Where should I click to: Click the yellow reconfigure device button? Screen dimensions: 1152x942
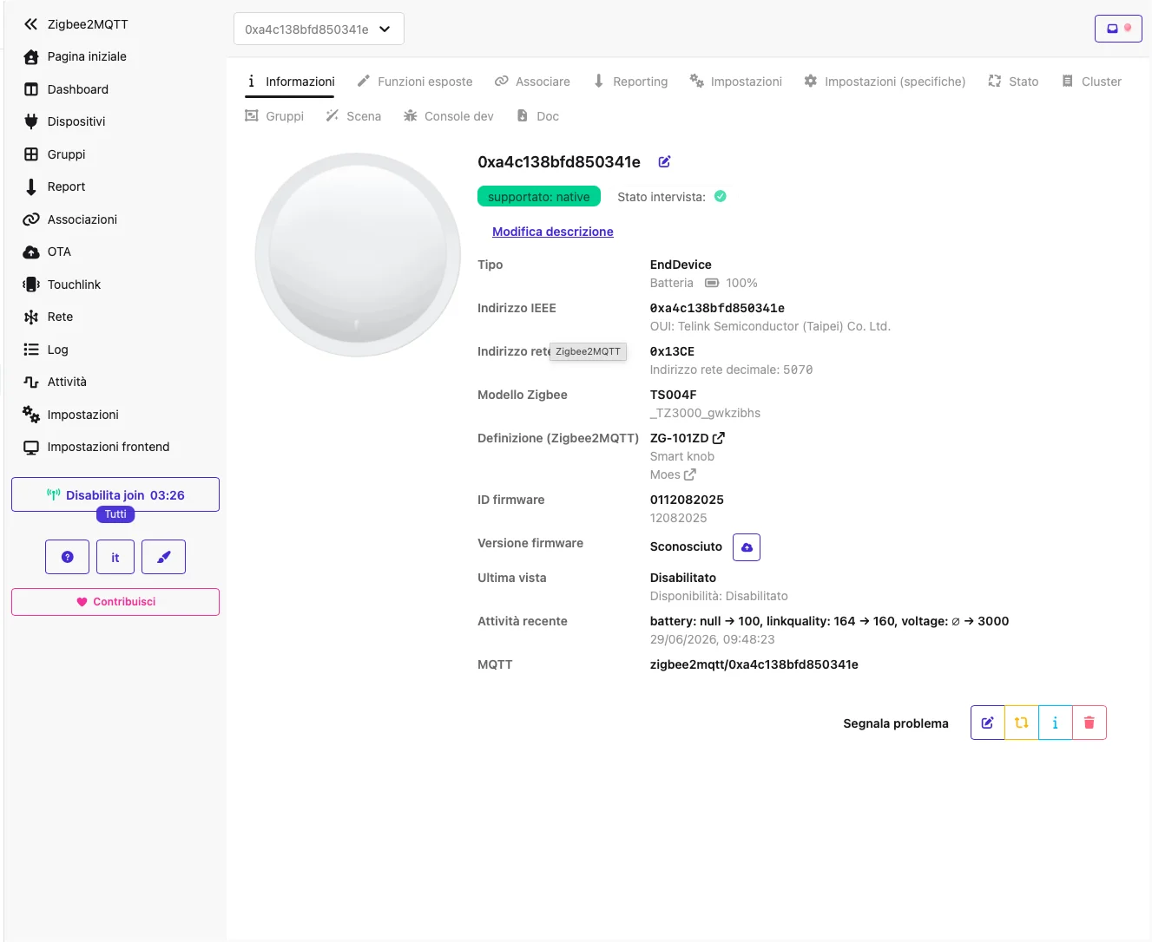click(x=1022, y=723)
